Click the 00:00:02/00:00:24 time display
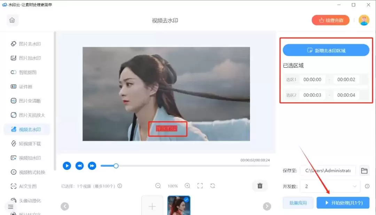Screen dimensions: 376x215 (255, 160)
